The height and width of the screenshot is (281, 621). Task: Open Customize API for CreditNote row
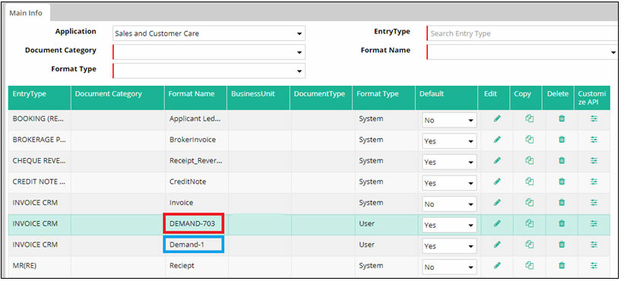coord(594,182)
